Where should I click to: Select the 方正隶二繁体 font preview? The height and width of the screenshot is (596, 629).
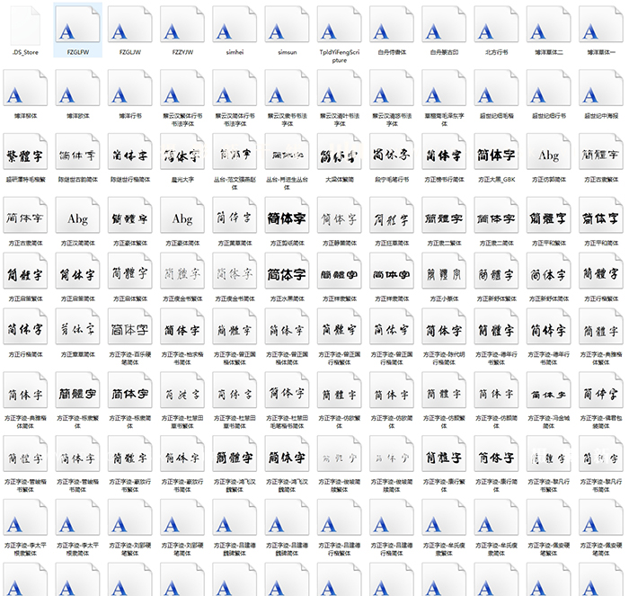click(444, 216)
